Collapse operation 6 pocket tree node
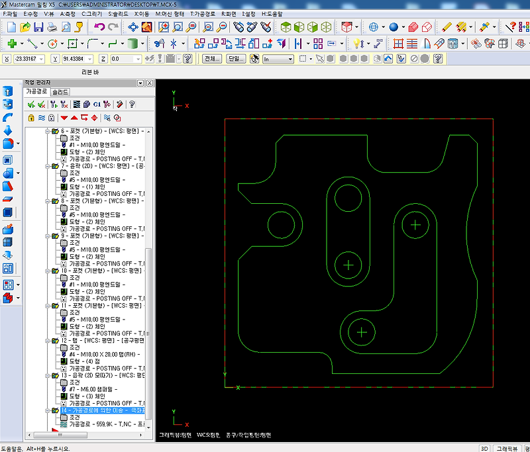The height and width of the screenshot is (452, 530). tap(48, 131)
